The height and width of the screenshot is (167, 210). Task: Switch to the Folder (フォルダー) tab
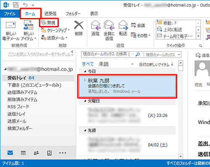73,14
